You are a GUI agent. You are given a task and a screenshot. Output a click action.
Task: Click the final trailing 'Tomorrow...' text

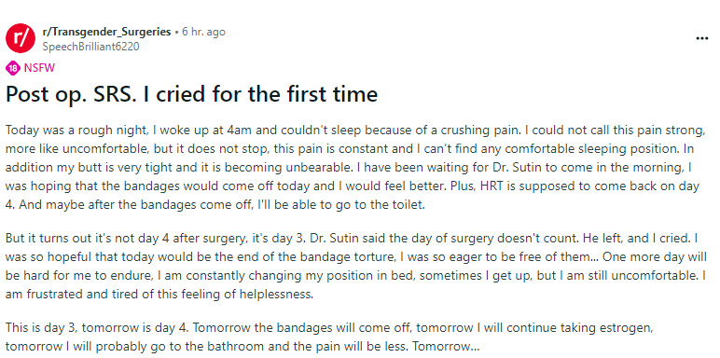[449, 346]
